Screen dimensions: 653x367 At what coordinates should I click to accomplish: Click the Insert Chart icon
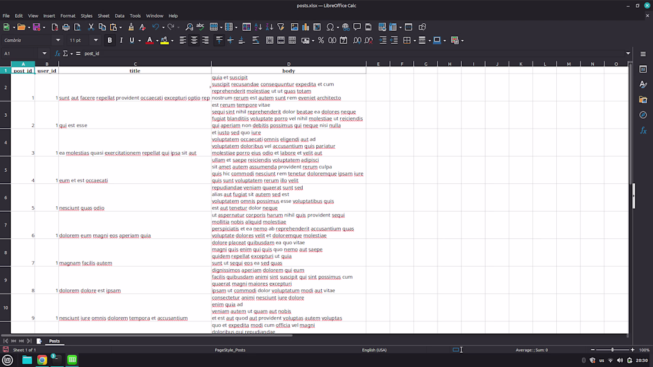[x=306, y=27]
